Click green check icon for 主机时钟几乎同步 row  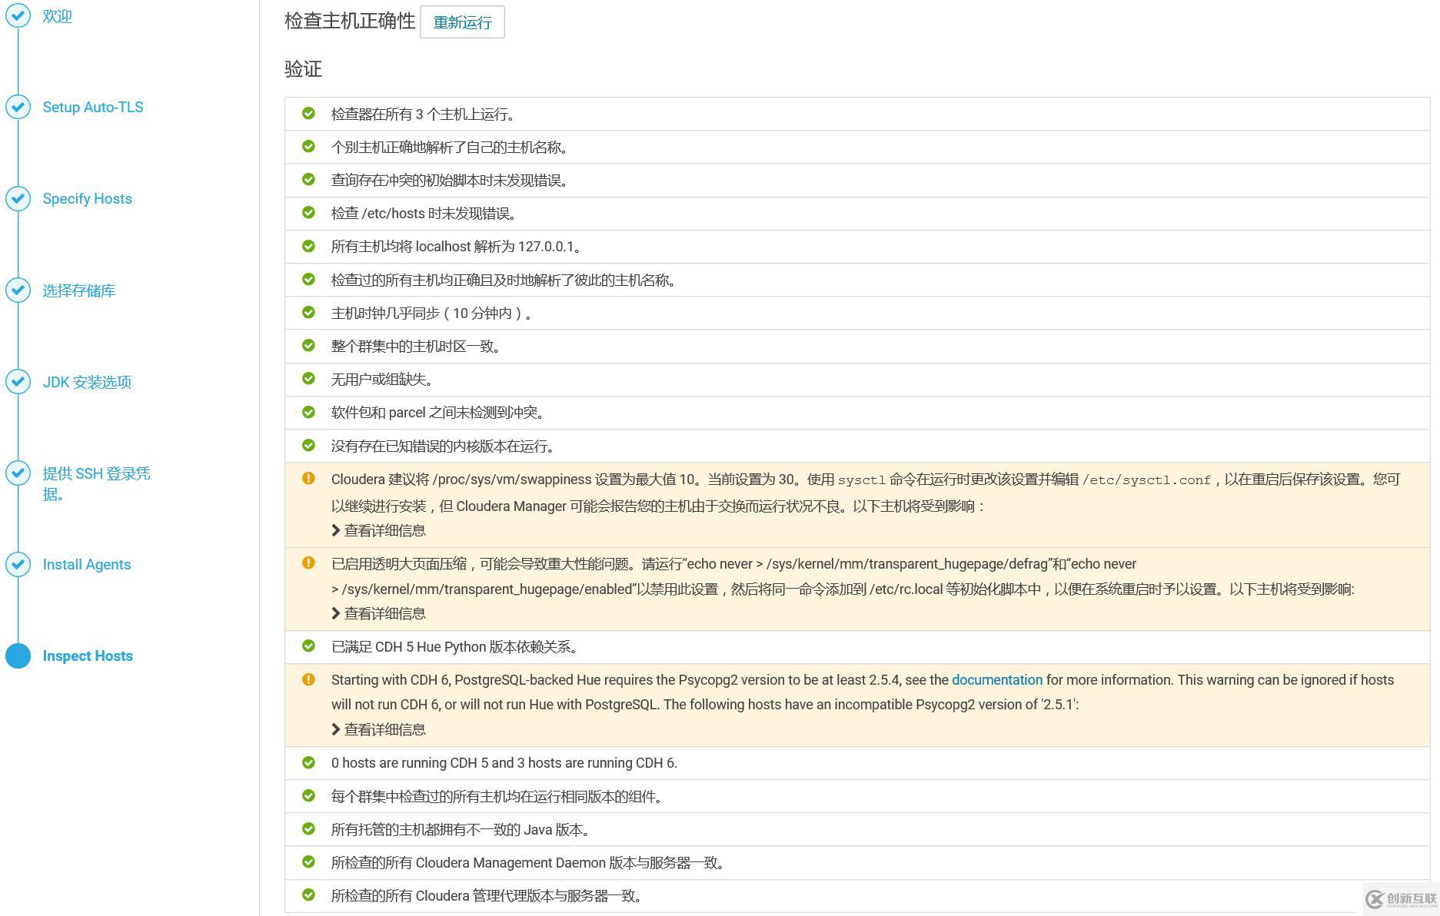tap(308, 312)
